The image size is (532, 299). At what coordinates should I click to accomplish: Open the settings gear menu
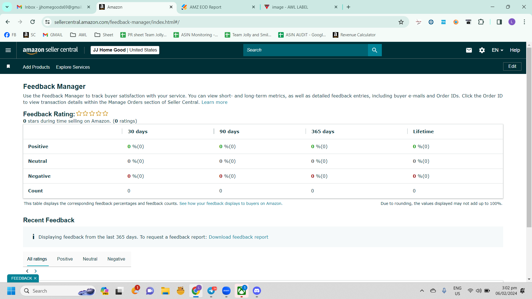click(x=482, y=50)
